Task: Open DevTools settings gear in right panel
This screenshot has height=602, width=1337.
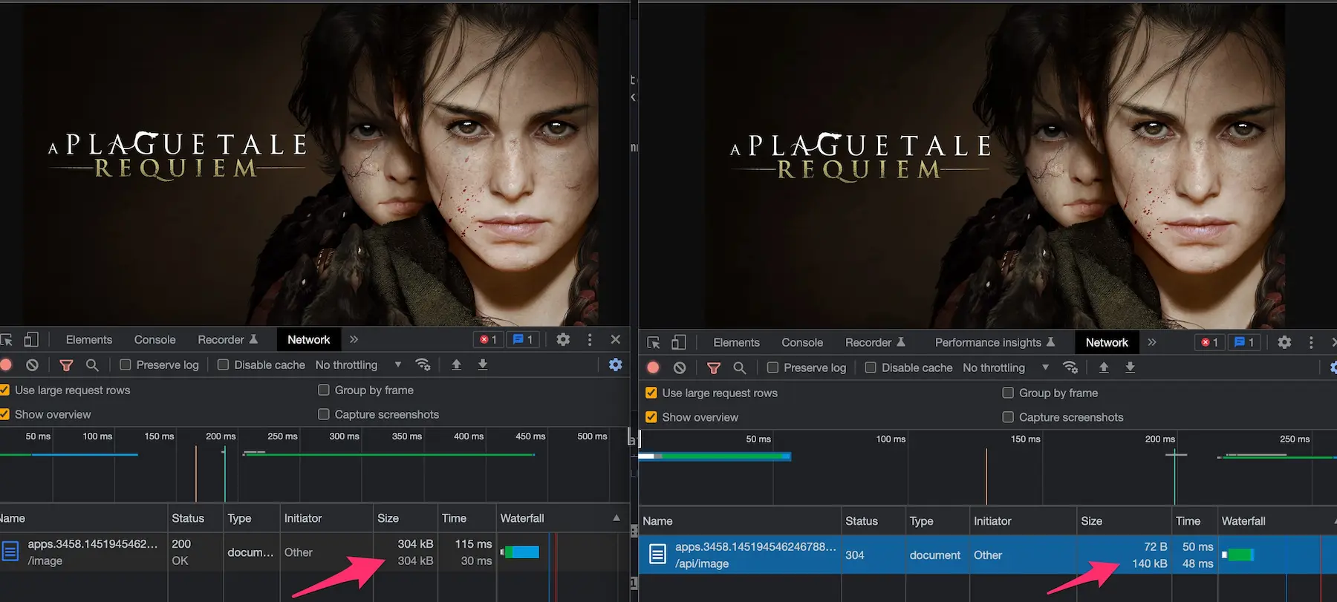Action: coord(1284,342)
